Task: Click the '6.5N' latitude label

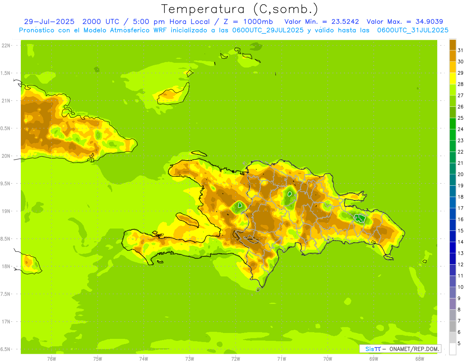Action: click(x=6, y=349)
